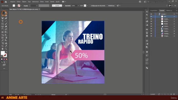Swap fill and stroke colors

coord(6,52)
